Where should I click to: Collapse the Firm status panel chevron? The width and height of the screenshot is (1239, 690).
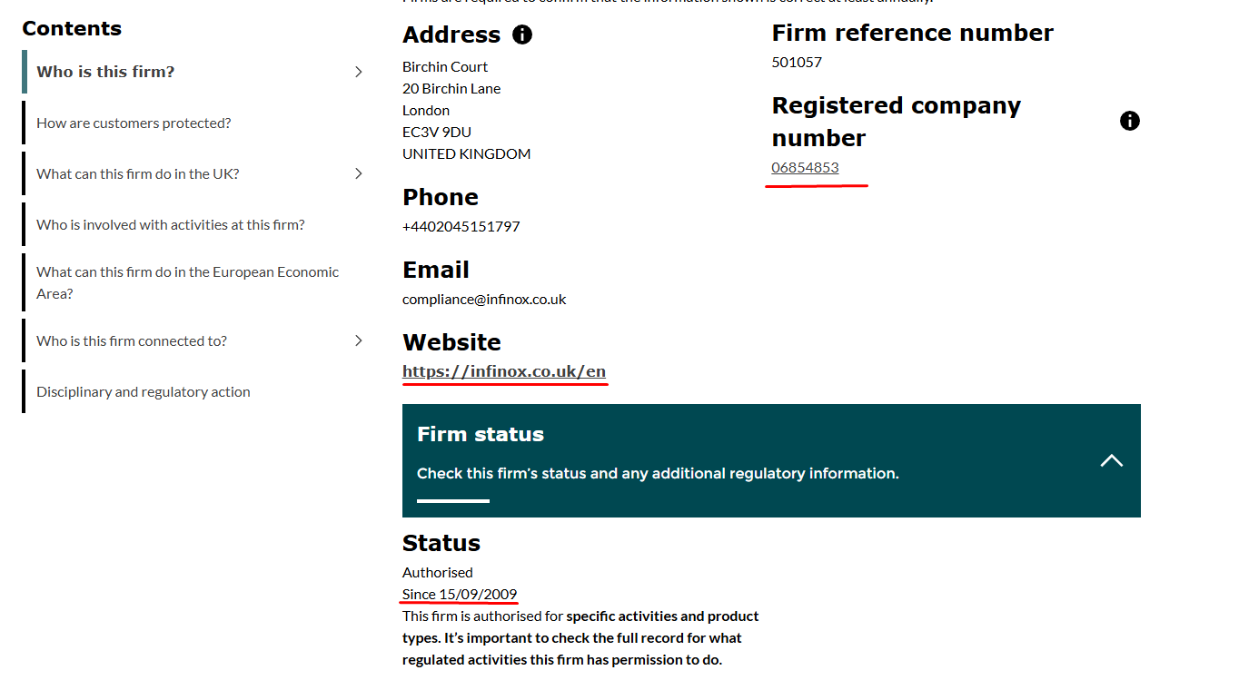pyautogui.click(x=1111, y=460)
